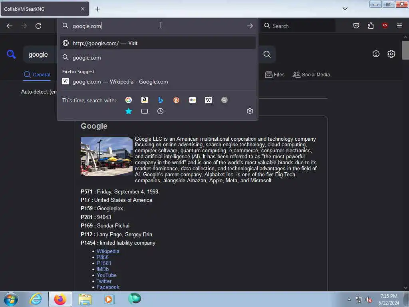This screenshot has height=307, width=409.
Task: Search this time with DuckDuckGo icon
Action: (x=176, y=100)
